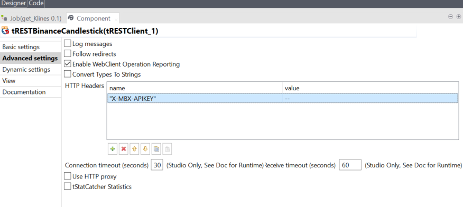Click the value cell showing --
Image resolution: width=463 pixels, height=207 pixels.
370,99
